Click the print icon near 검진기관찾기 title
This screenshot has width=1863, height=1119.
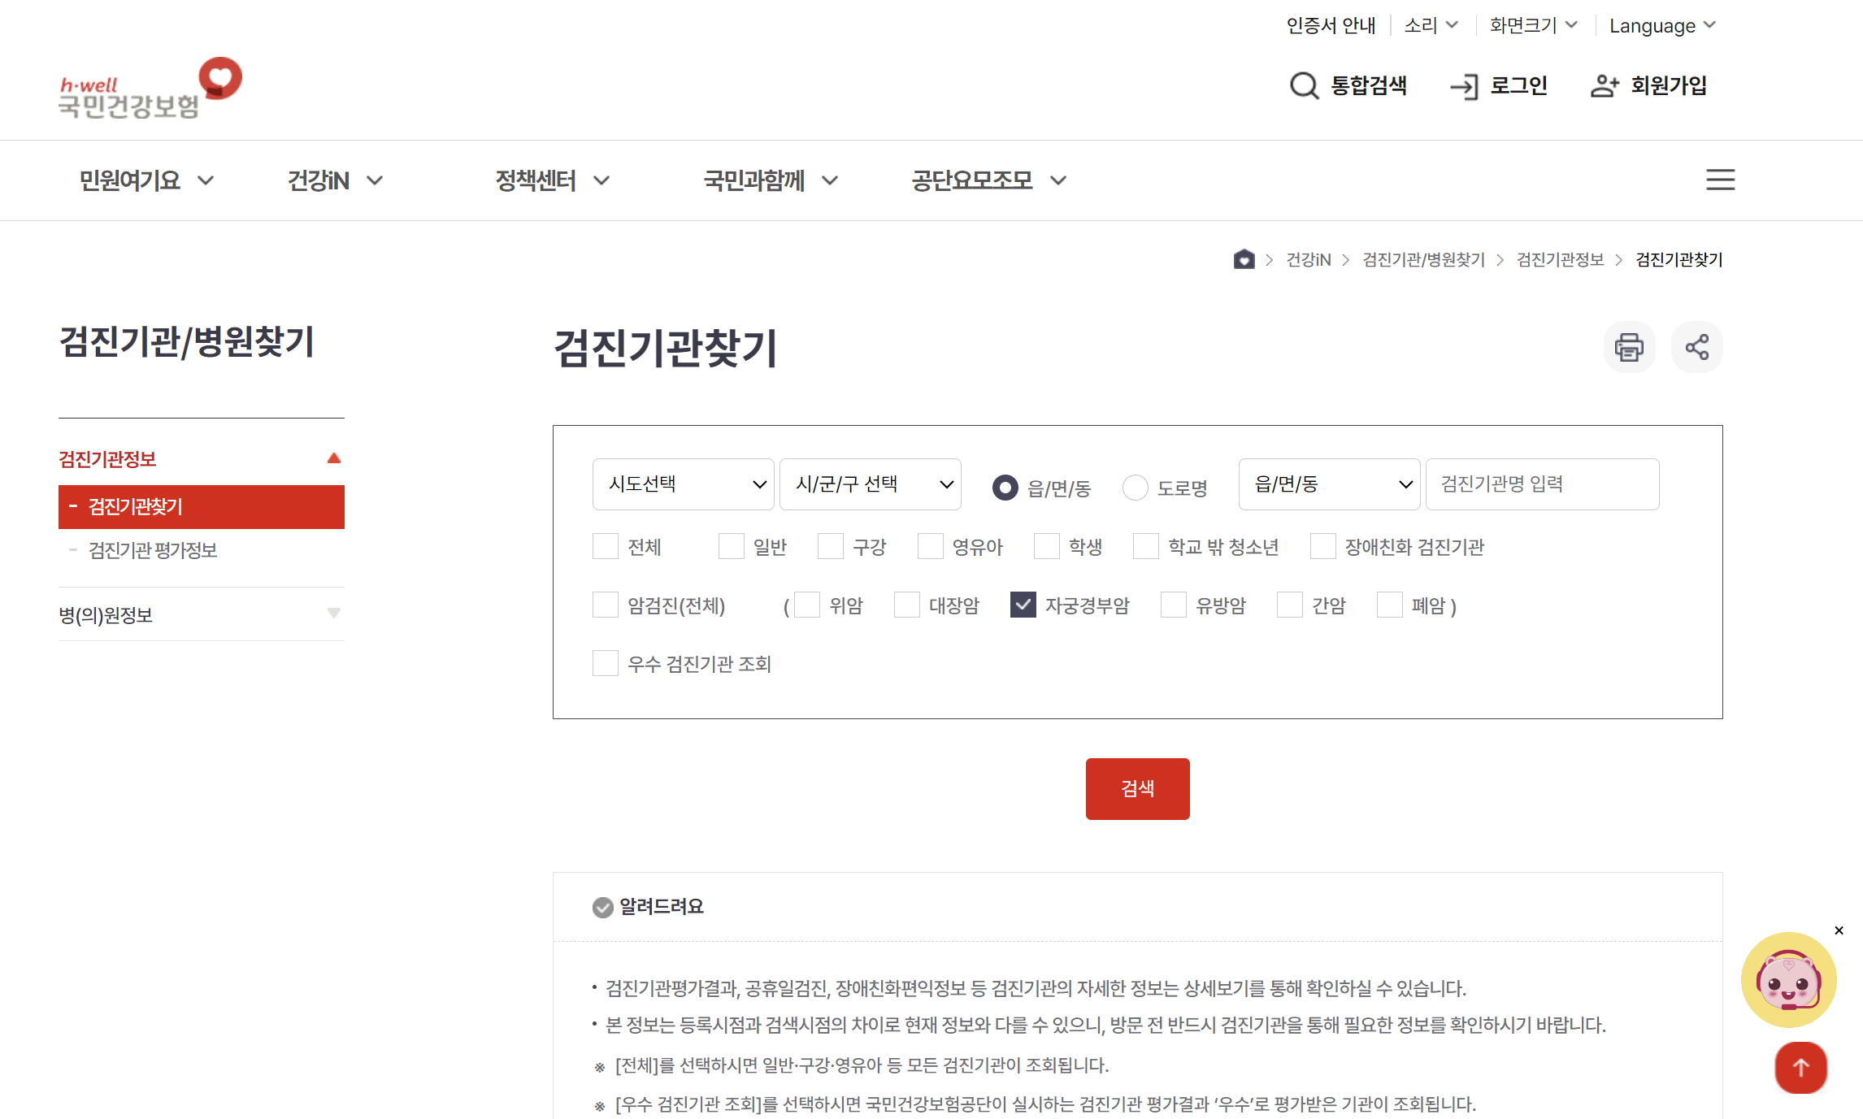coord(1628,347)
